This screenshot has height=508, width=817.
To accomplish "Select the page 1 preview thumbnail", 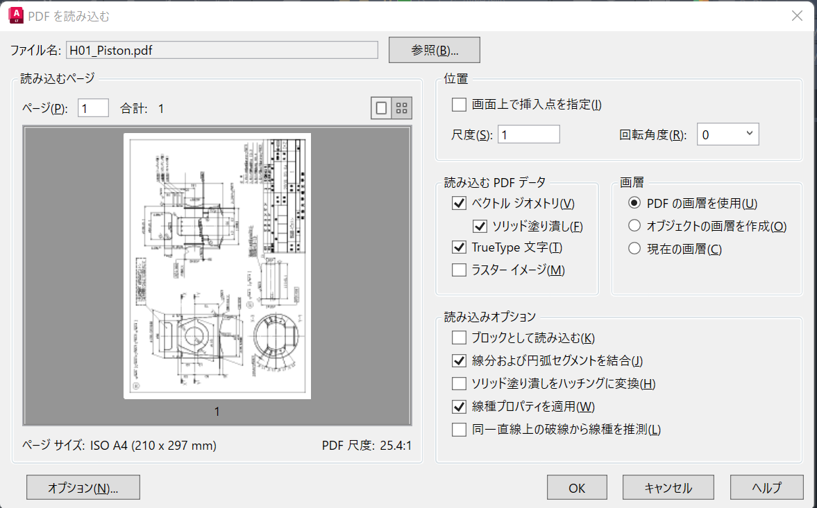I will (x=217, y=266).
